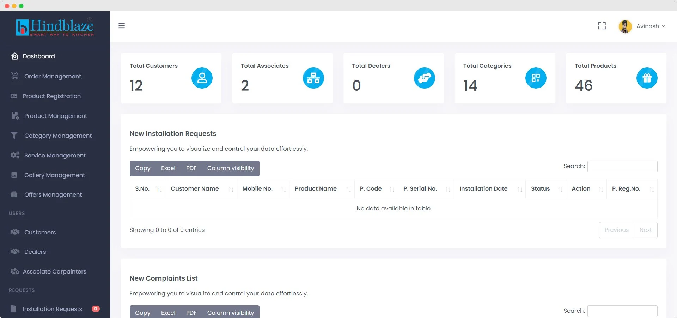Click the Offers Management gift icon

point(14,194)
